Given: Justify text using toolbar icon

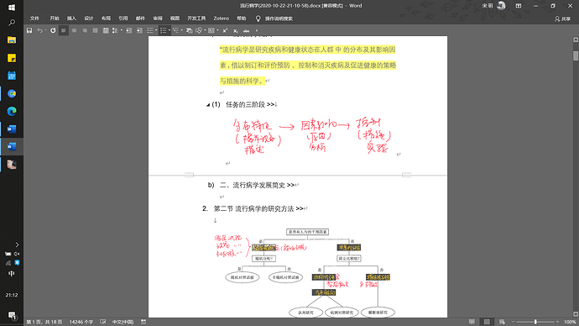Looking at the screenshot, I should click(x=96, y=31).
